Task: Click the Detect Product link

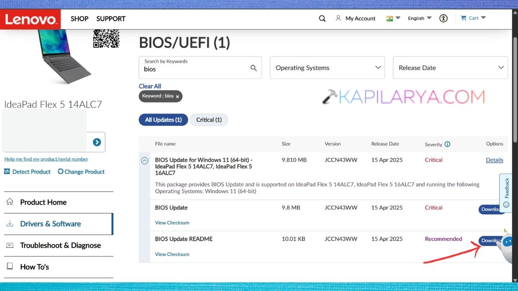Action: click(27, 172)
